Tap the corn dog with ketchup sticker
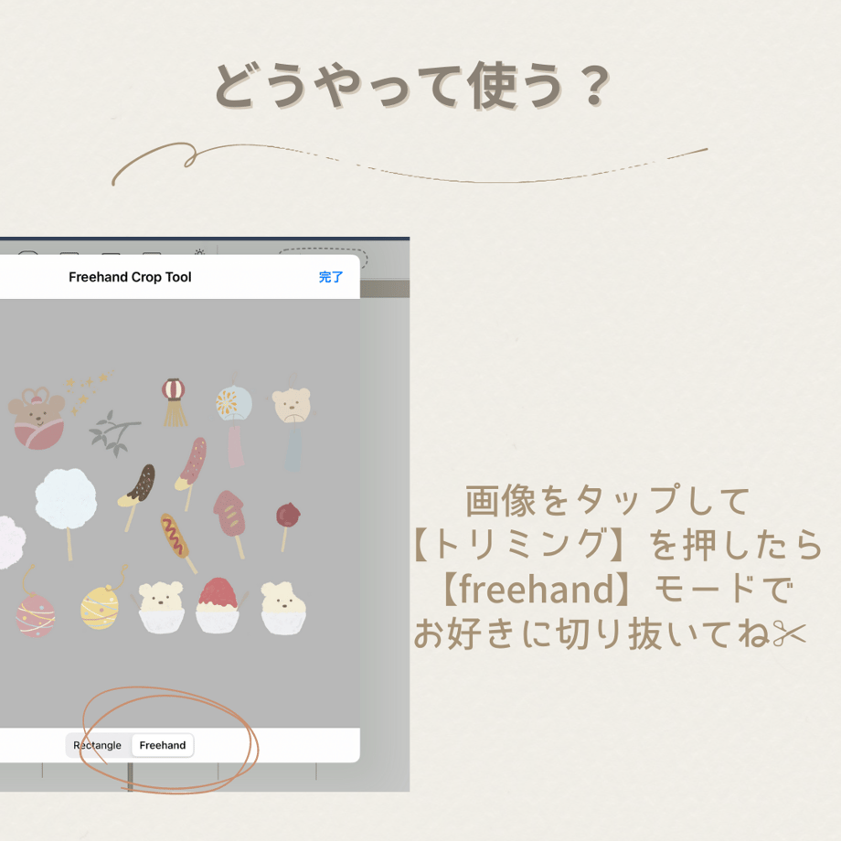Image resolution: width=841 pixels, height=841 pixels. tap(177, 542)
